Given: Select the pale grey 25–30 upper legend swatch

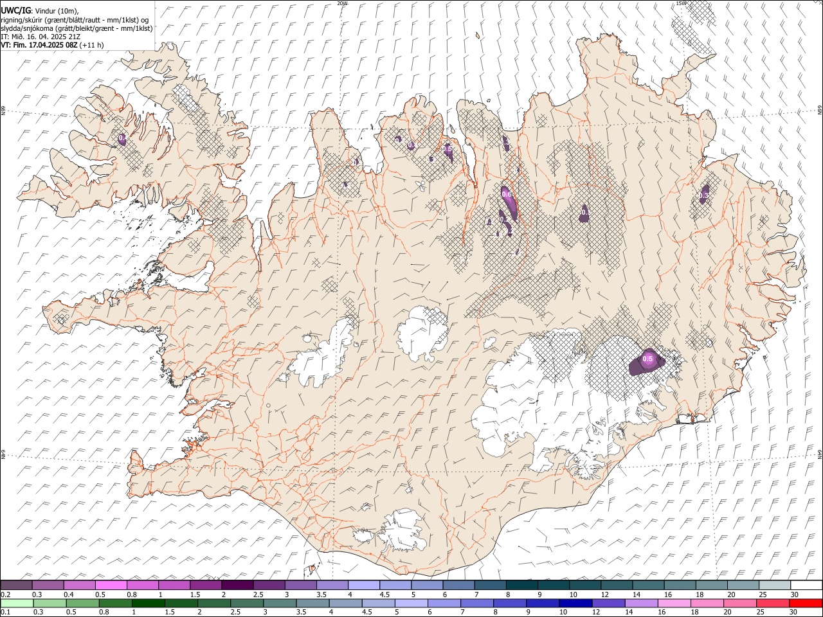Looking at the screenshot, I should tap(774, 586).
